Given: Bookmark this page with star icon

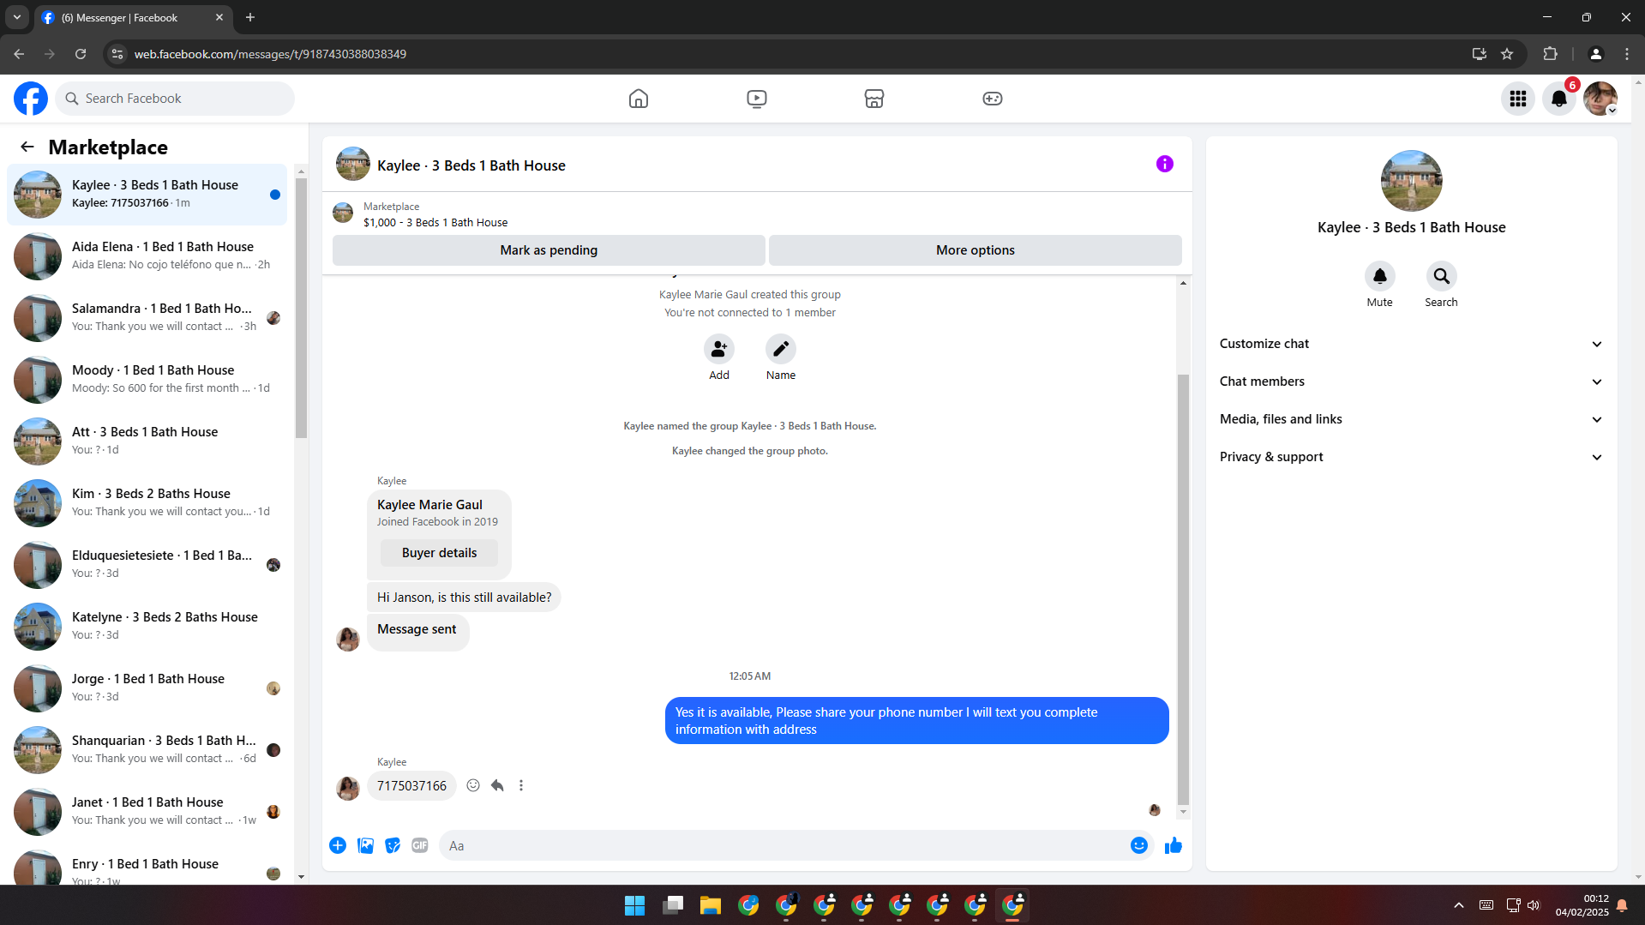Looking at the screenshot, I should click(1507, 54).
